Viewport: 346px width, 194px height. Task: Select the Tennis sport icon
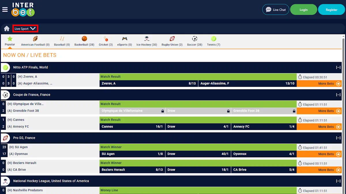[x=213, y=39]
